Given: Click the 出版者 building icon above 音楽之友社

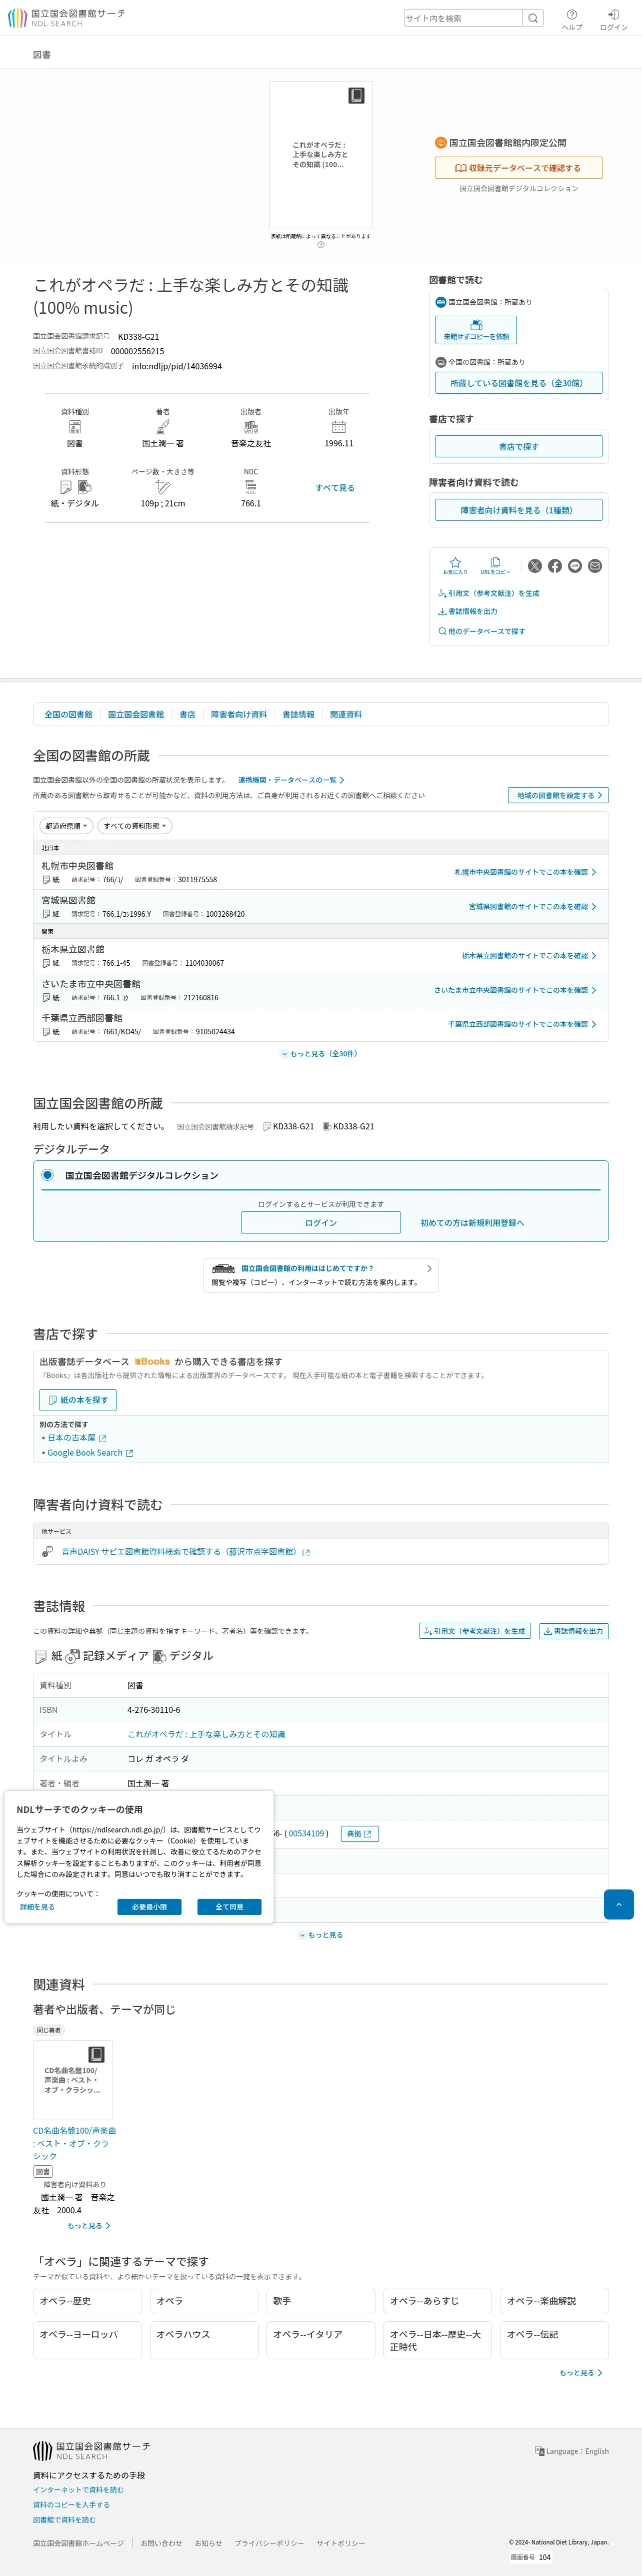Looking at the screenshot, I should 251,427.
